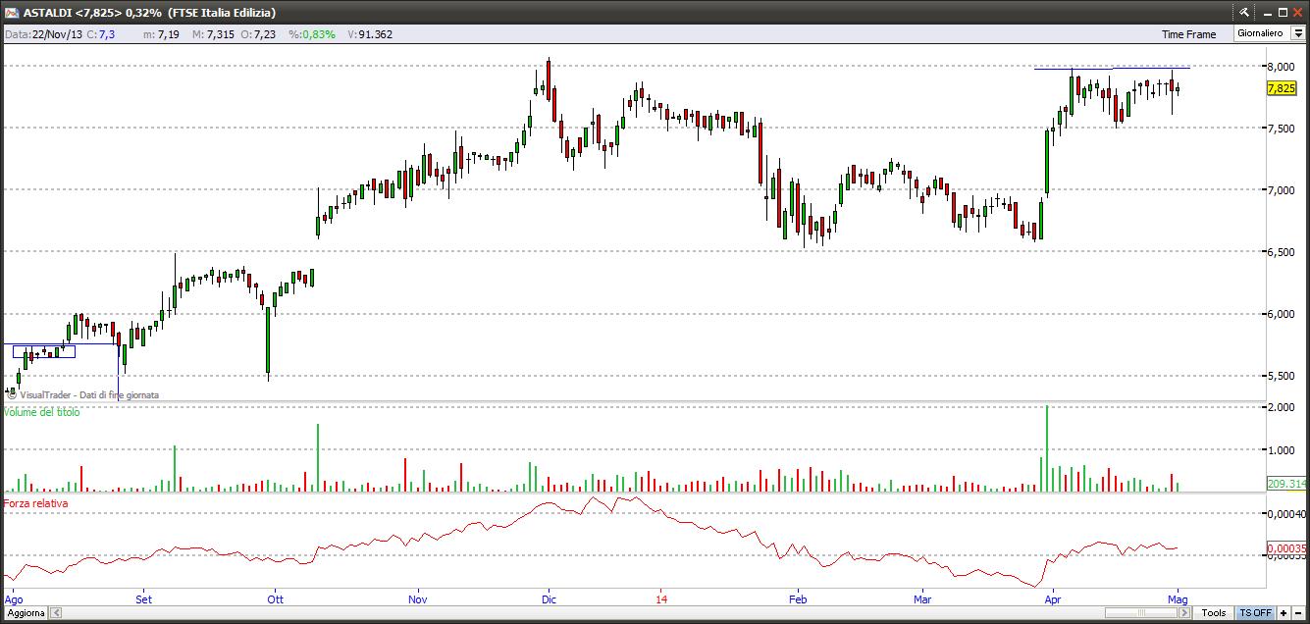Click the '5,500' price axis label

(1280, 376)
